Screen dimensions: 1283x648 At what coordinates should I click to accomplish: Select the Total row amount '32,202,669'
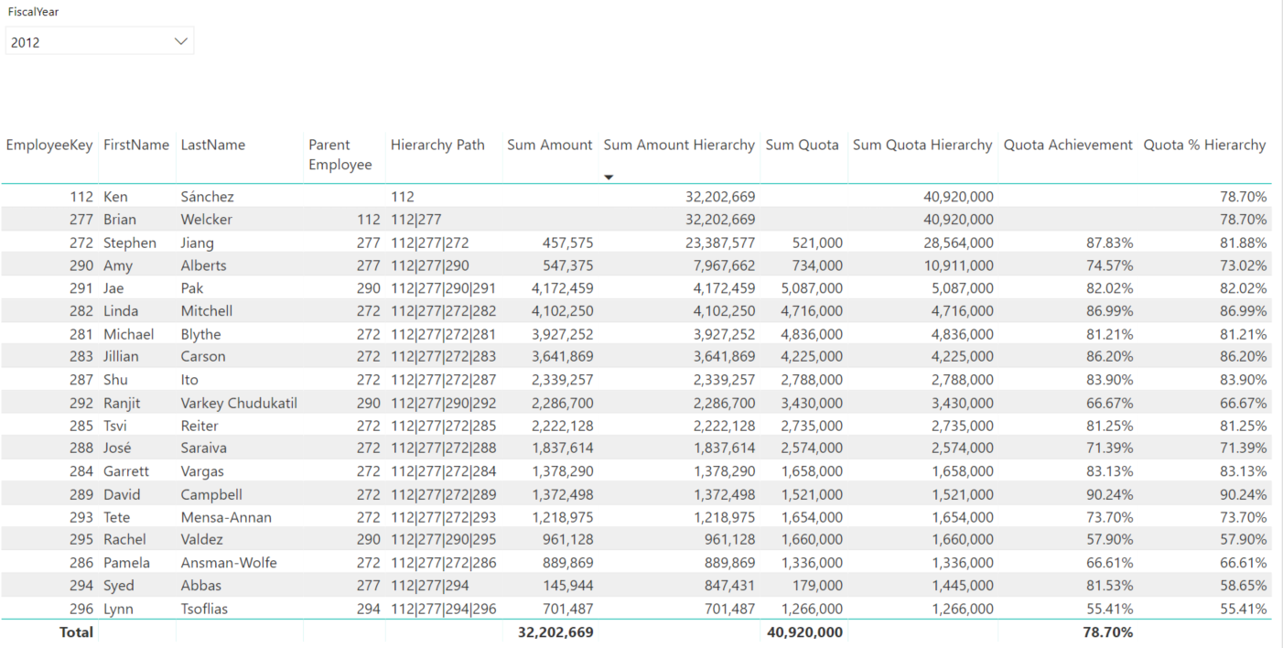[x=555, y=632]
